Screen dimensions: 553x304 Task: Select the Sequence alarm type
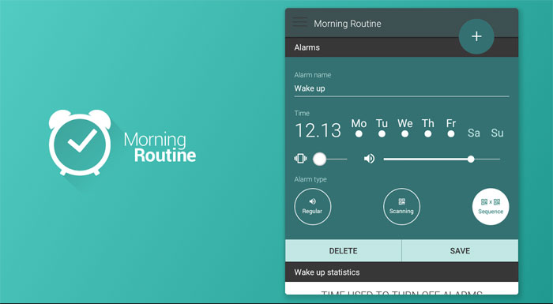pos(491,207)
